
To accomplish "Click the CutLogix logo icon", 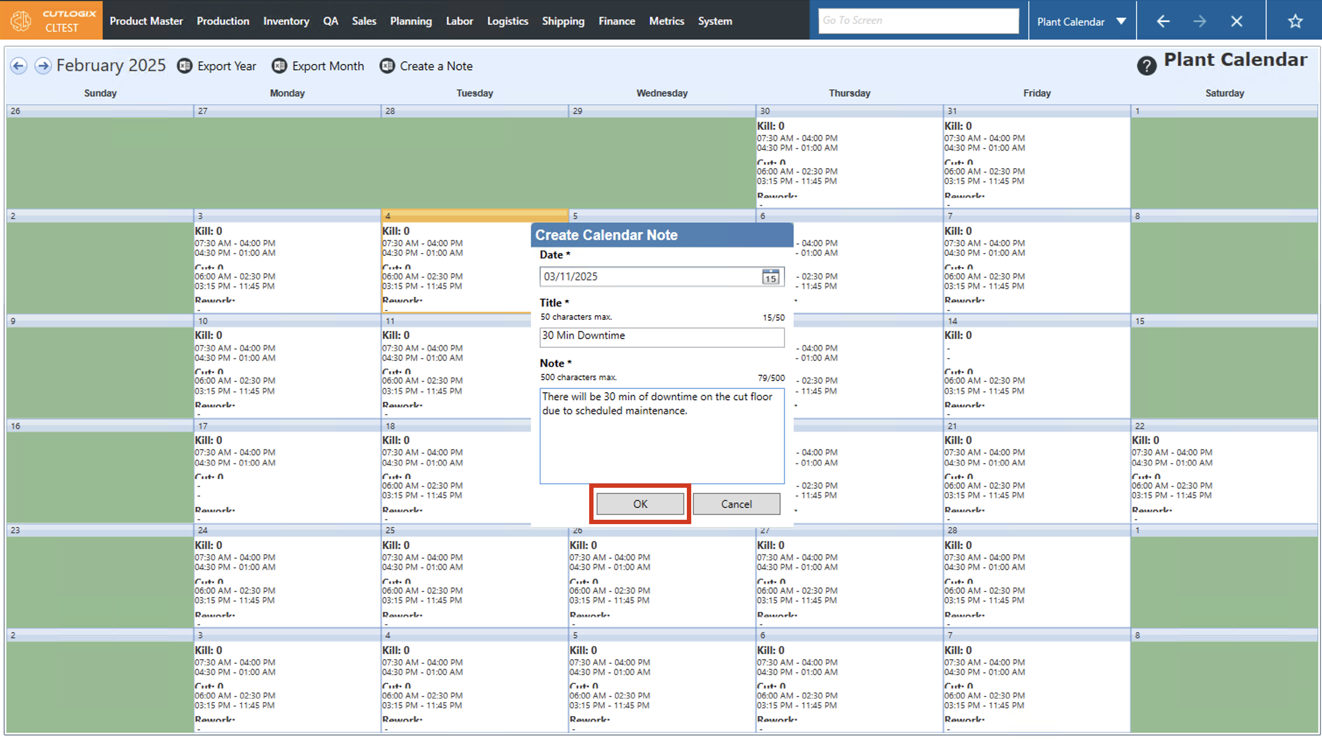I will 21,21.
